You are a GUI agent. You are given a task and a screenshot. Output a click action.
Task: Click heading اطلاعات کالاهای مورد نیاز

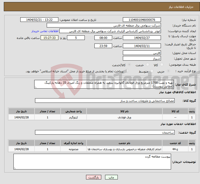point(177,92)
